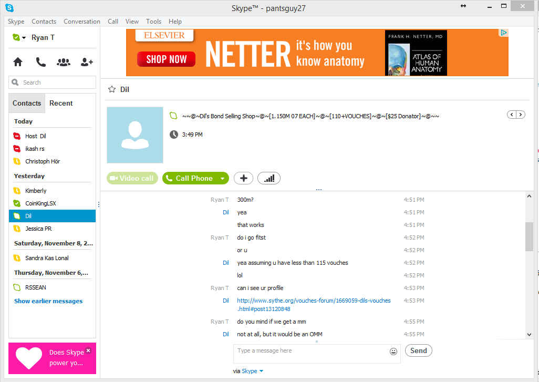Image resolution: width=539 pixels, height=382 pixels.
Task: Click RSSEAN offline status icon
Action: 17,287
